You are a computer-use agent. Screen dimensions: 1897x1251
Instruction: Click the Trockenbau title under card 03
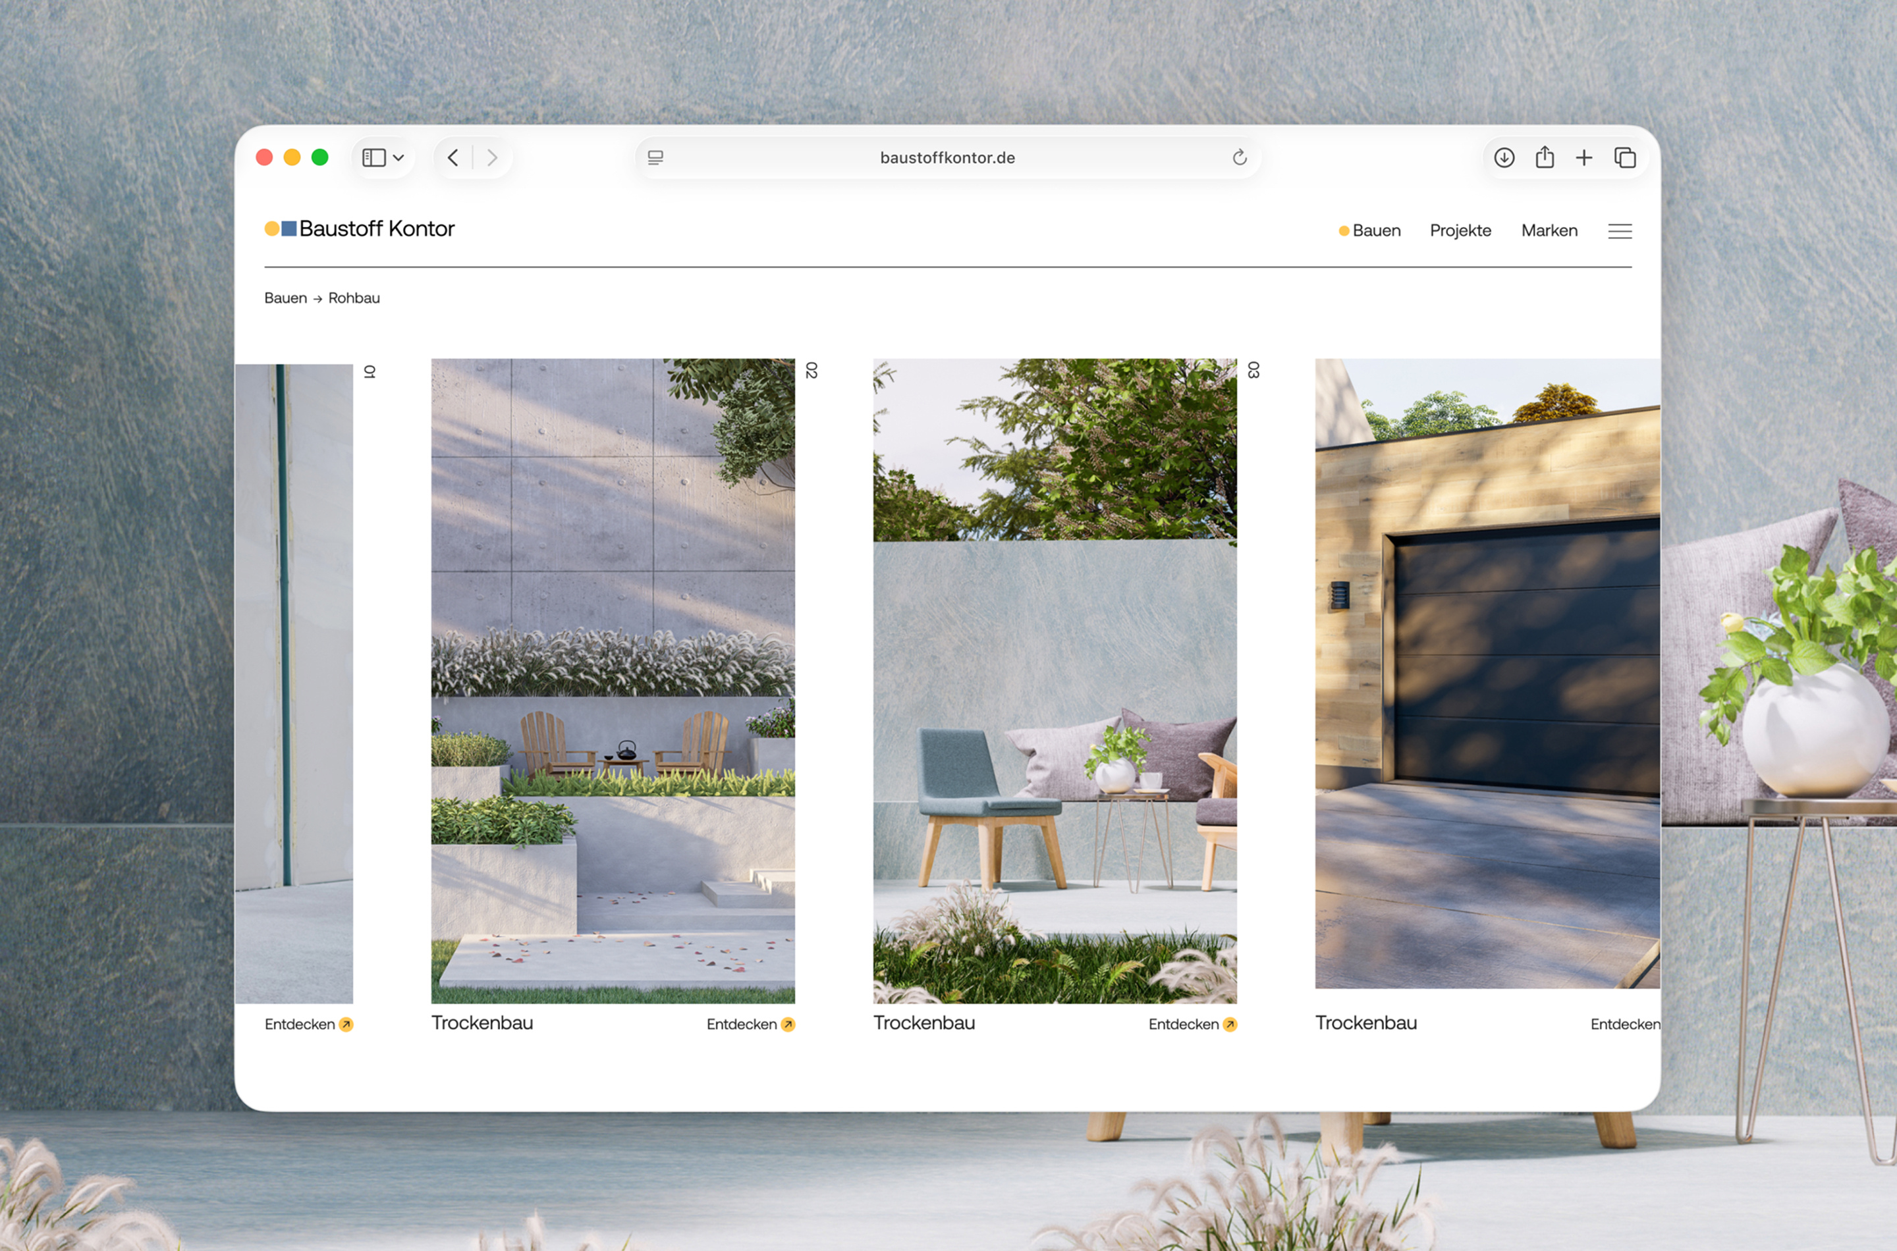(x=924, y=1023)
